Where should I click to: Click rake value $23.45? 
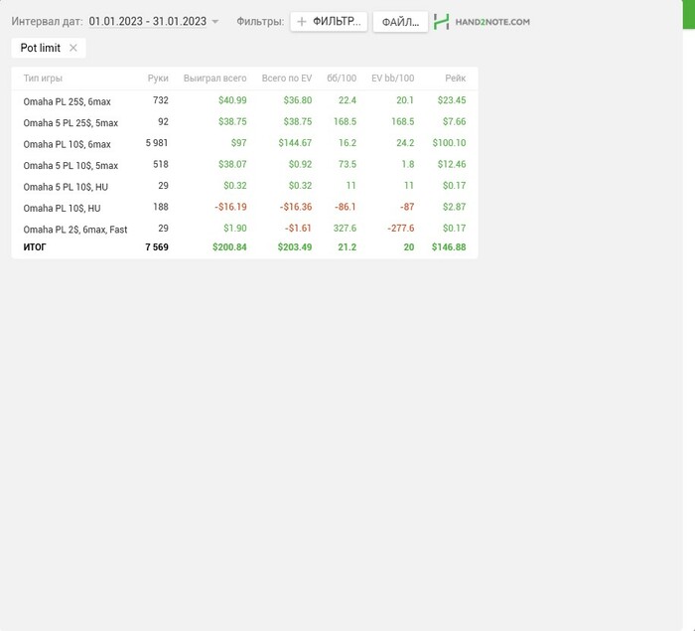452,100
